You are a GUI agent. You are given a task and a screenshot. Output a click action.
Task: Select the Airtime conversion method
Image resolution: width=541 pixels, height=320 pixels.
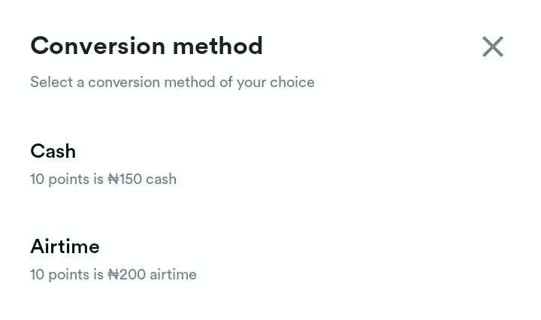pyautogui.click(x=65, y=246)
